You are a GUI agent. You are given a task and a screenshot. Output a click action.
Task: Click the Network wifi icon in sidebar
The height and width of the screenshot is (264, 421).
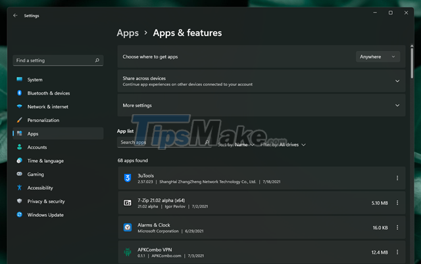pyautogui.click(x=19, y=106)
